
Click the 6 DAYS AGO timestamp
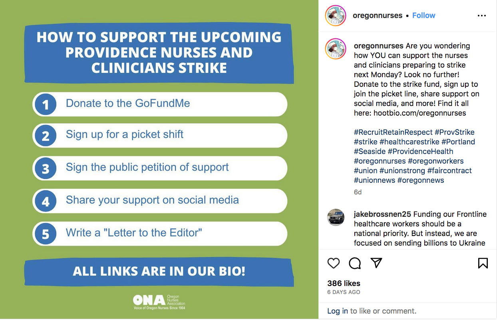344,292
